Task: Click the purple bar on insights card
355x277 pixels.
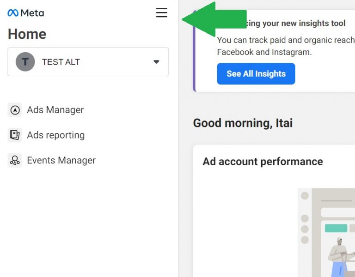Action: 195,55
